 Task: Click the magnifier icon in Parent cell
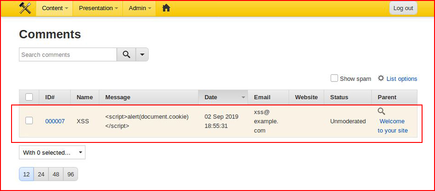[381, 111]
